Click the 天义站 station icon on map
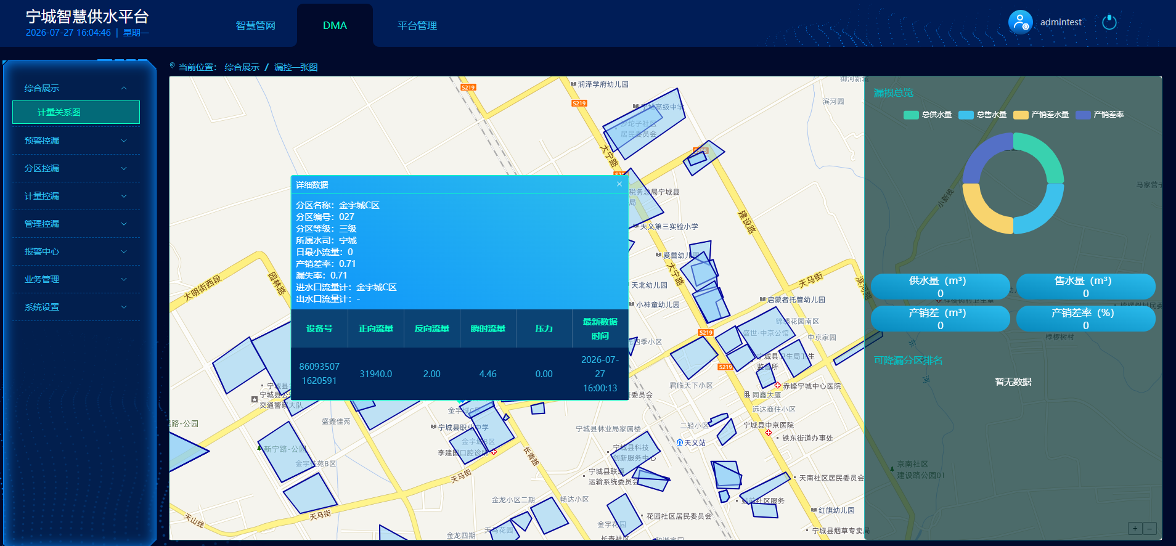This screenshot has width=1176, height=546. coord(679,442)
